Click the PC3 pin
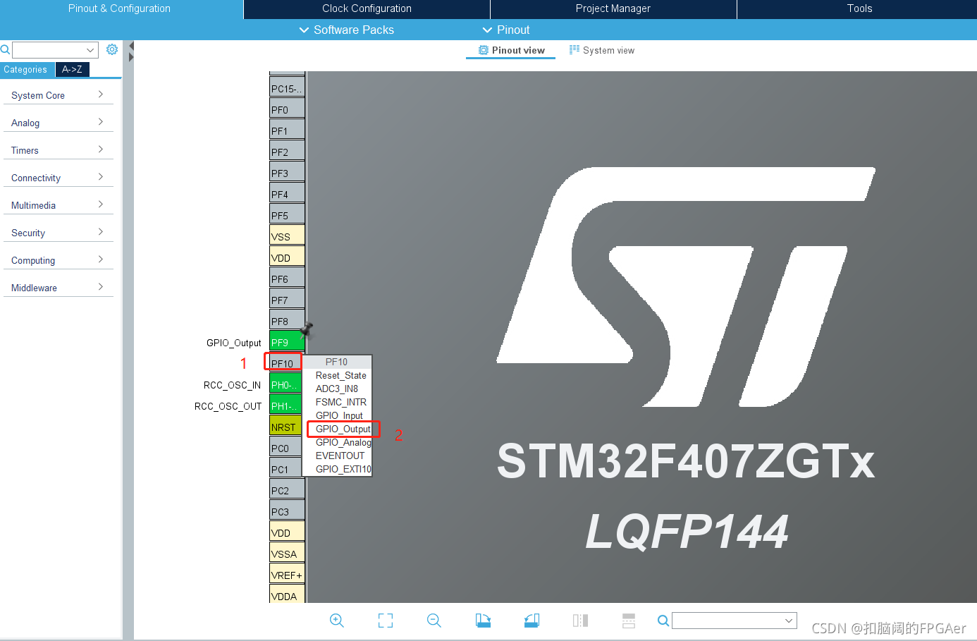 287,511
